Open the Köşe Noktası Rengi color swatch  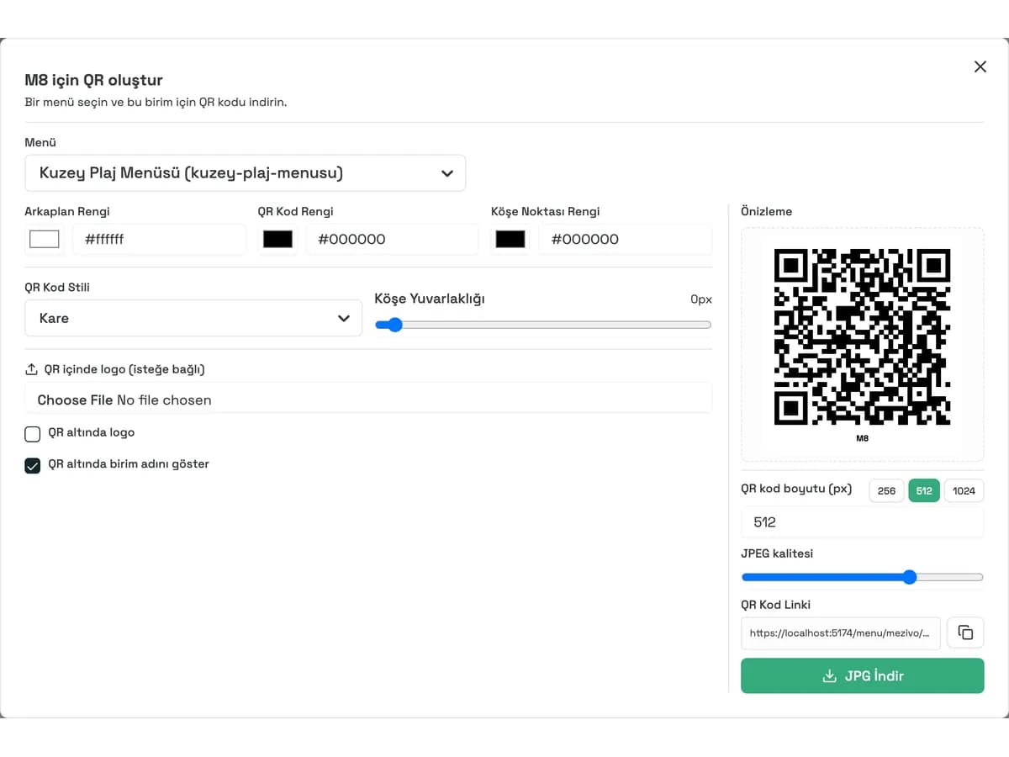coord(510,239)
